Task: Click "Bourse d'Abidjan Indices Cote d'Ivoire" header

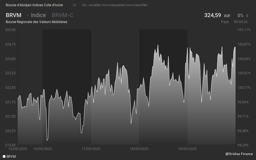Action: coord(34,5)
